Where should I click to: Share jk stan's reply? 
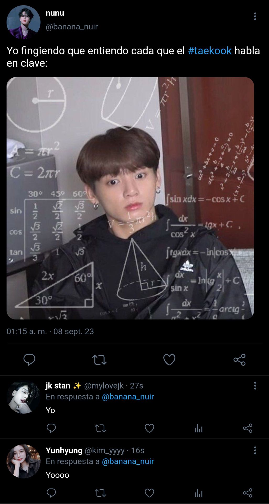pos(248,428)
